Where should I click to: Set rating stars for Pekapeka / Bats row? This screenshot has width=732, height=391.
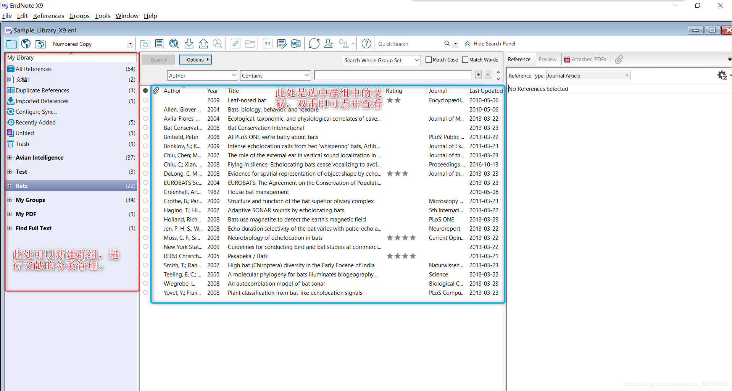(401, 256)
